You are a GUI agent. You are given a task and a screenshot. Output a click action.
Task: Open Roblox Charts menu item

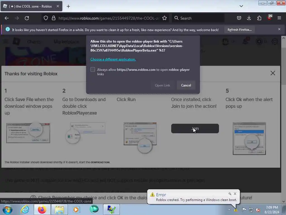34,42
